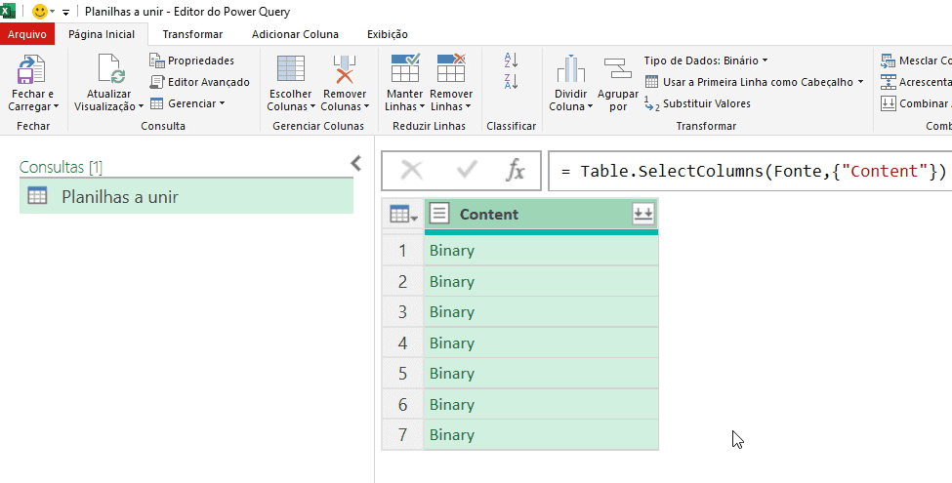Open Usar a Primeira Linha como Cabeçalho arrow
Image resolution: width=952 pixels, height=483 pixels.
861,82
